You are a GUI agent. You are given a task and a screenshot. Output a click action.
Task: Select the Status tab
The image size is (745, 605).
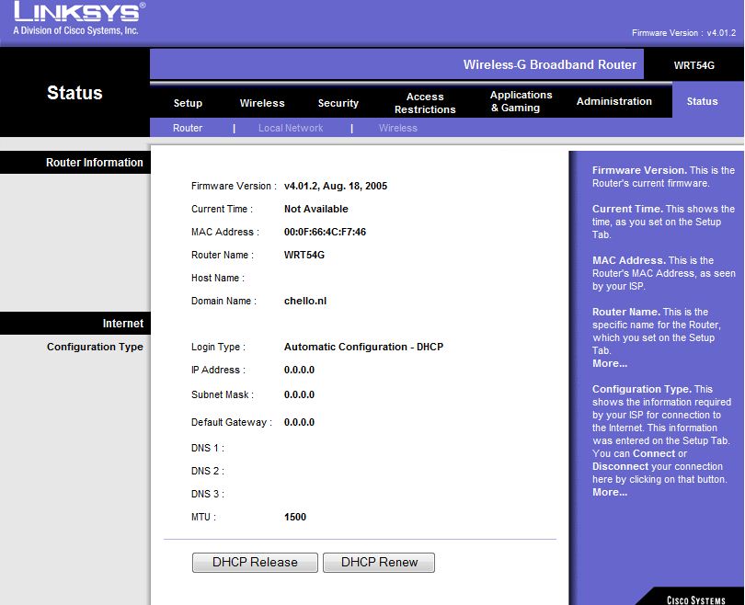702,101
